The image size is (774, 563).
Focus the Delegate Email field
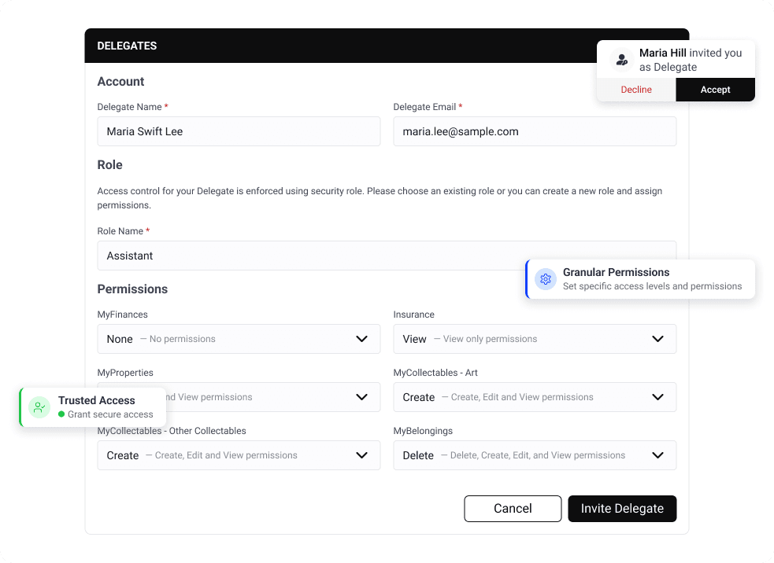point(535,131)
